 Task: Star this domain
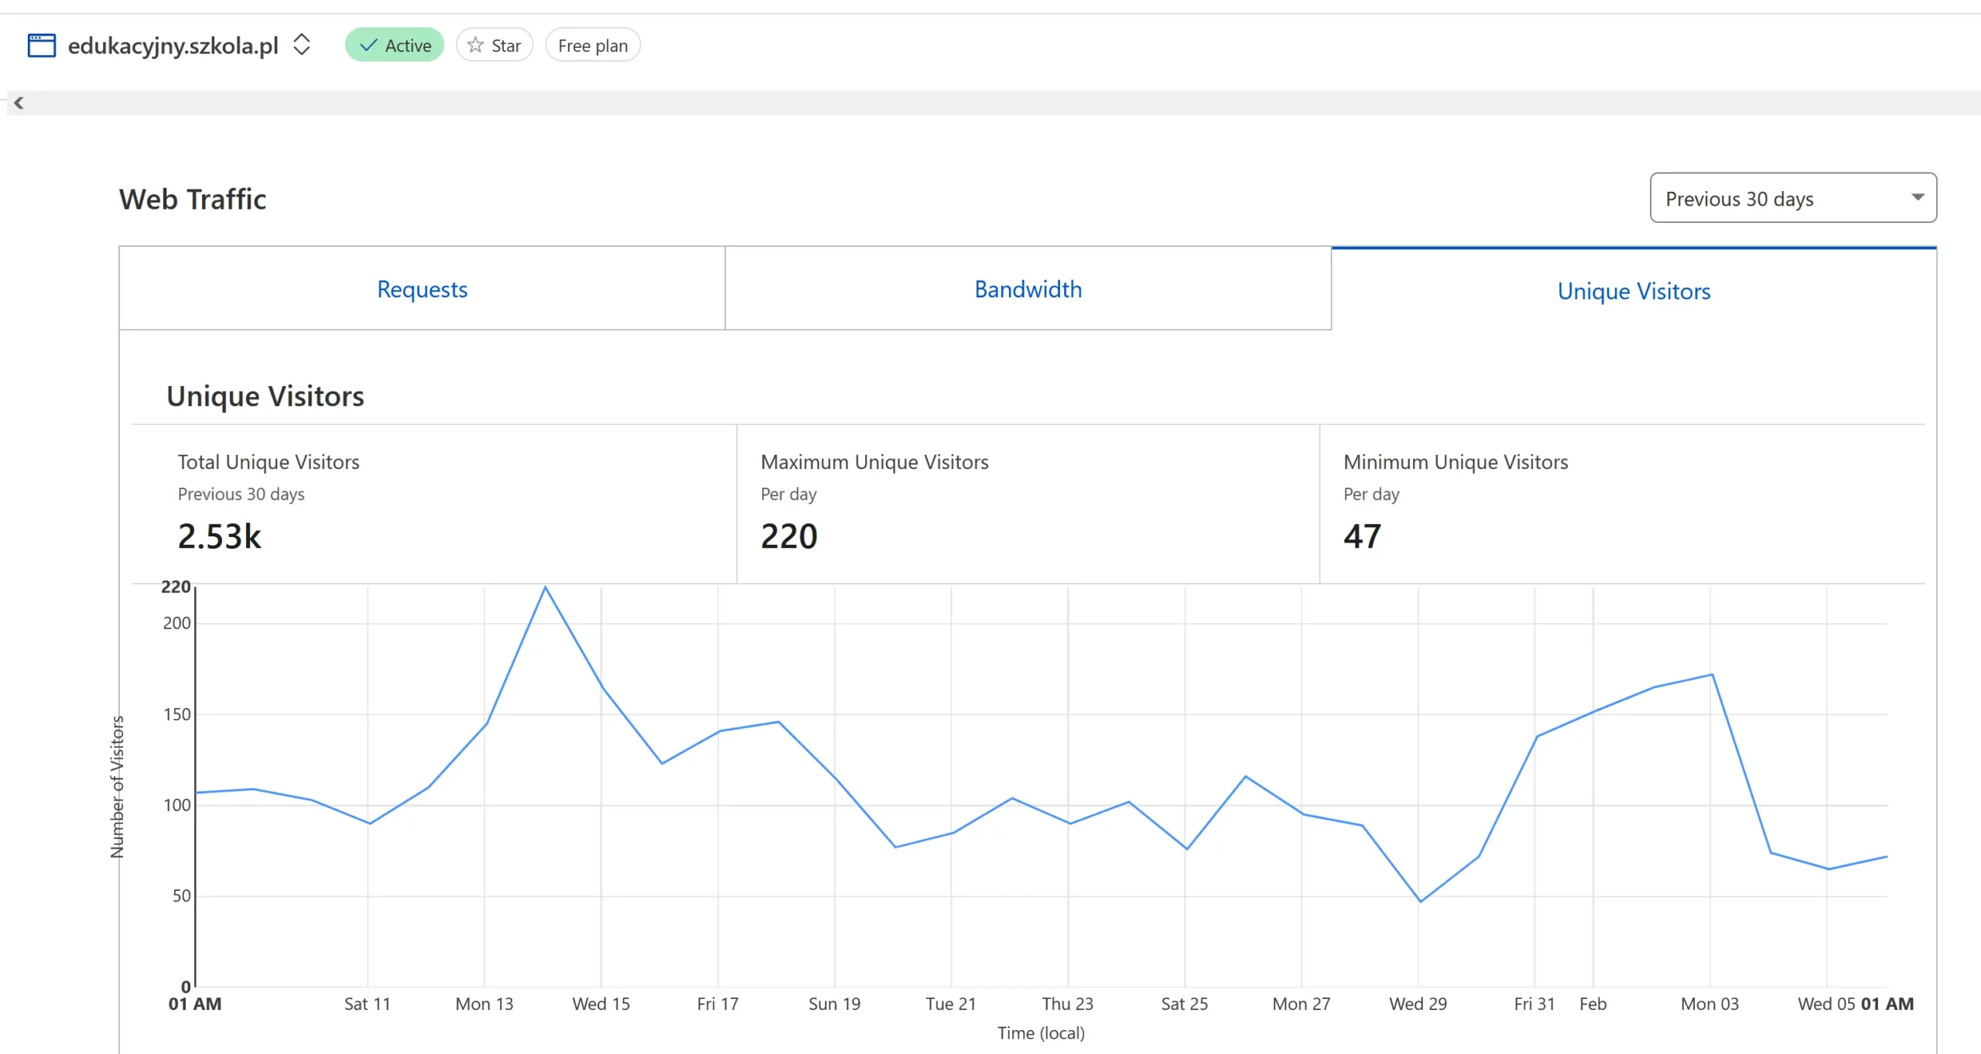[x=494, y=46]
